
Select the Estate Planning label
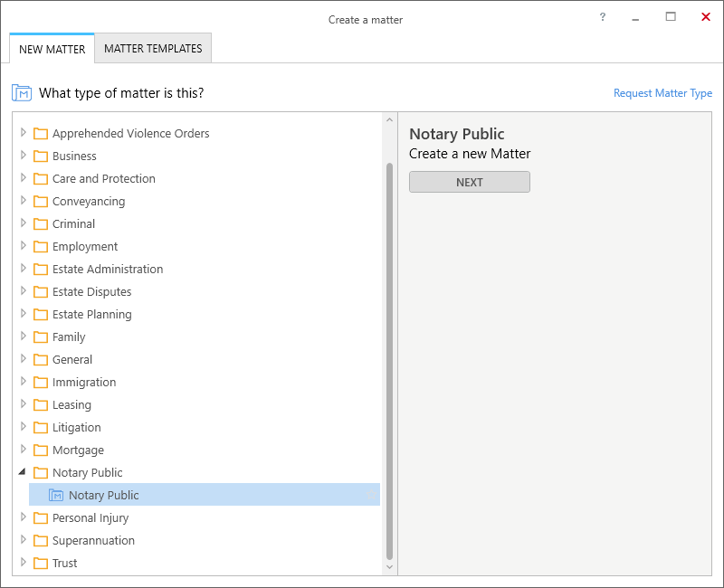tap(92, 315)
